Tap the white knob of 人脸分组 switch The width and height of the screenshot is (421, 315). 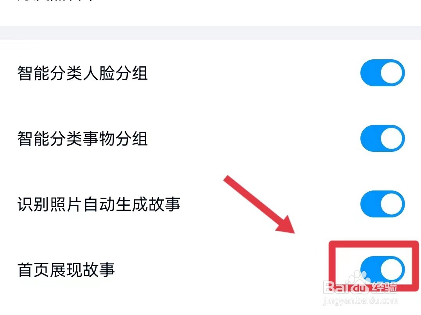point(391,73)
